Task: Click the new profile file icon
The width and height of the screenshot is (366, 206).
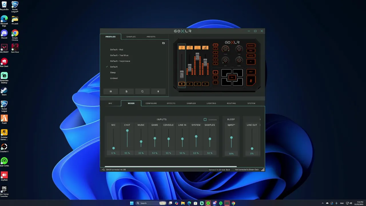Action: [x=126, y=91]
